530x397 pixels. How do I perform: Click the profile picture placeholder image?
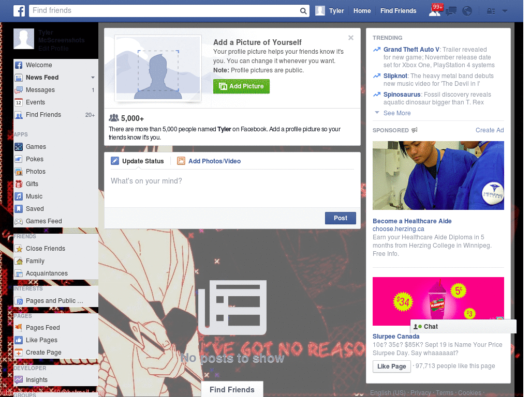pos(158,68)
